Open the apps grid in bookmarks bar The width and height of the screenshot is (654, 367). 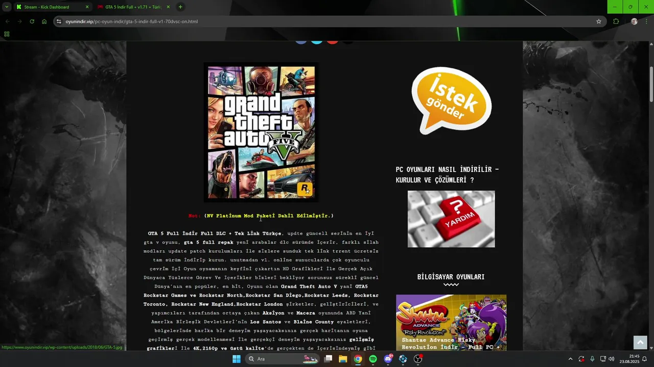[7, 34]
